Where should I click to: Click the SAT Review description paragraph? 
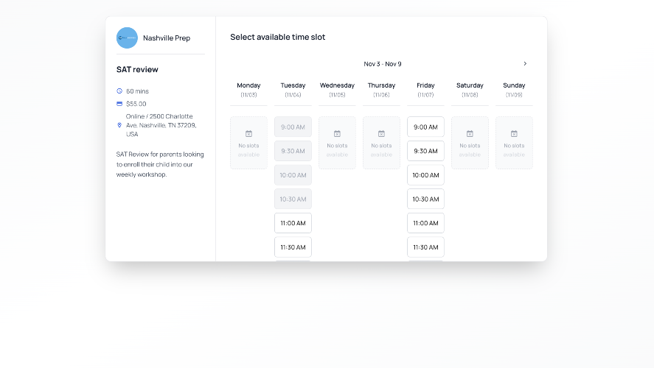(x=160, y=164)
